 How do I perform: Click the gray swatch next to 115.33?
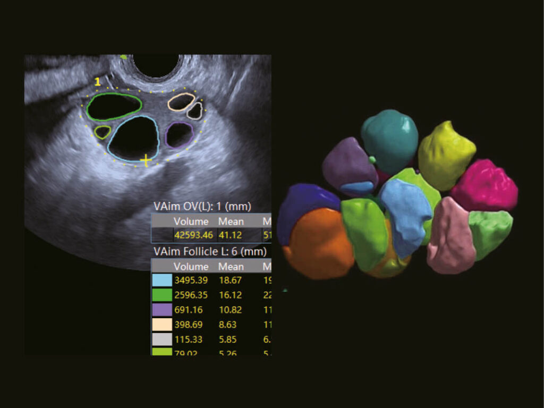coord(162,339)
